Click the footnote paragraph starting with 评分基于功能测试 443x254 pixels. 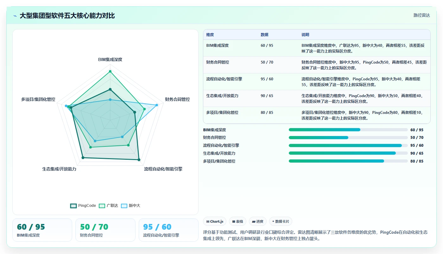click(315, 235)
